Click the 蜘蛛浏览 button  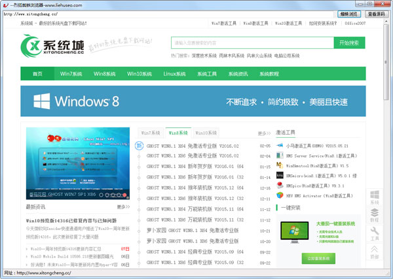click(349, 14)
